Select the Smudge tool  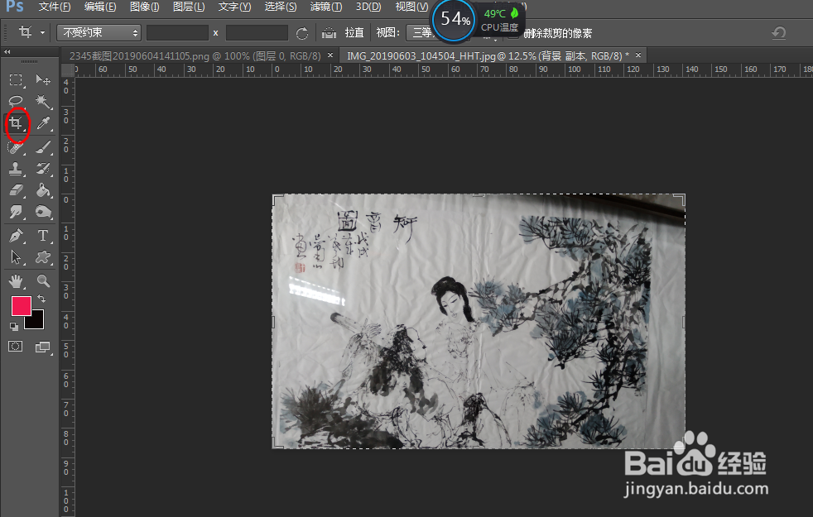point(16,212)
